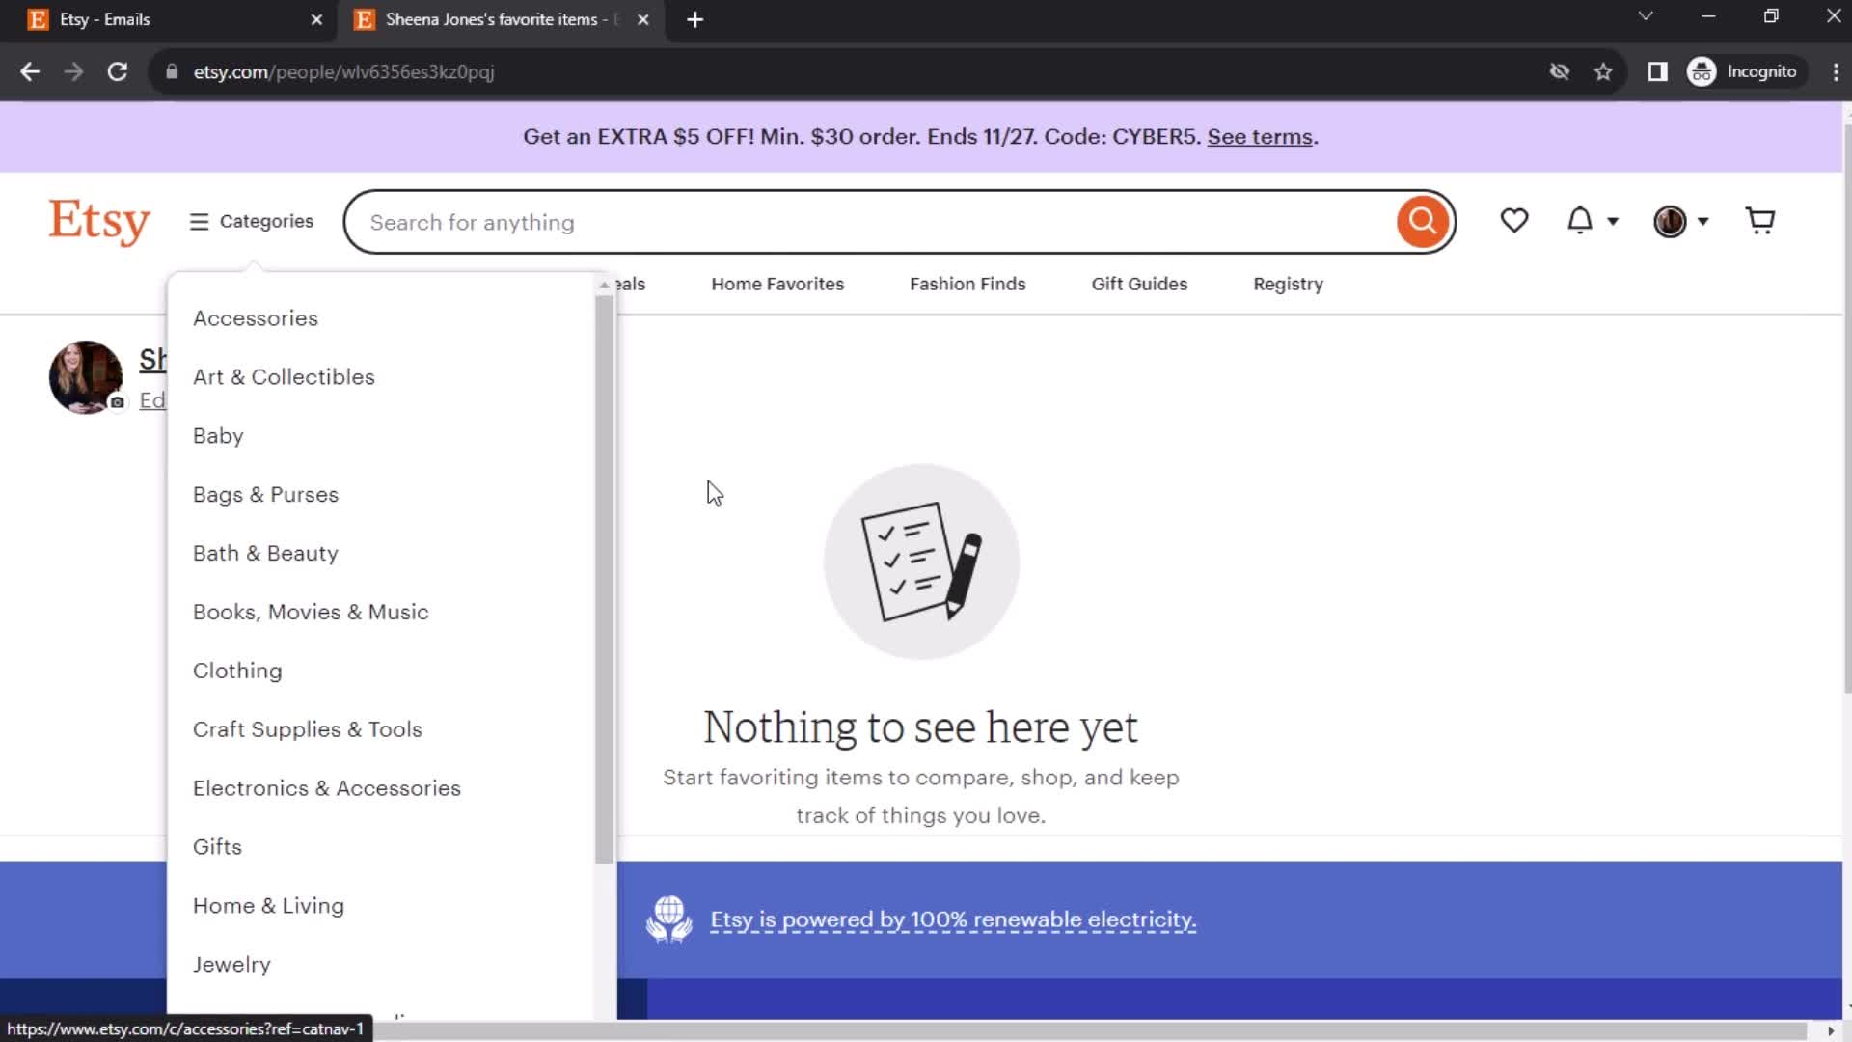Expand the user account dropdown arrow
The width and height of the screenshot is (1852, 1042).
pyautogui.click(x=1702, y=221)
